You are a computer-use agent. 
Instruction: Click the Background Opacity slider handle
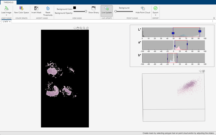pyautogui.click(x=86, y=11)
